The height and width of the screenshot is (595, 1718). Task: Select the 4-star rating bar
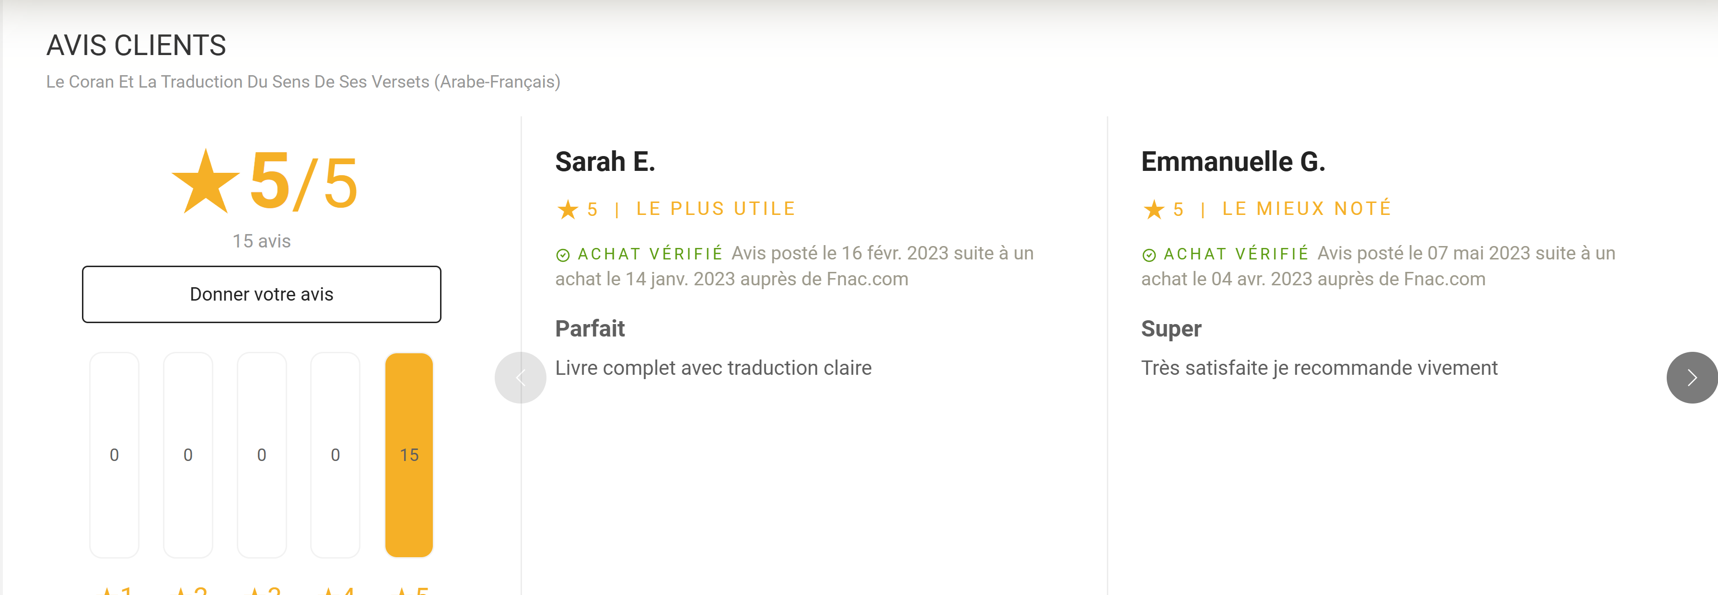336,455
